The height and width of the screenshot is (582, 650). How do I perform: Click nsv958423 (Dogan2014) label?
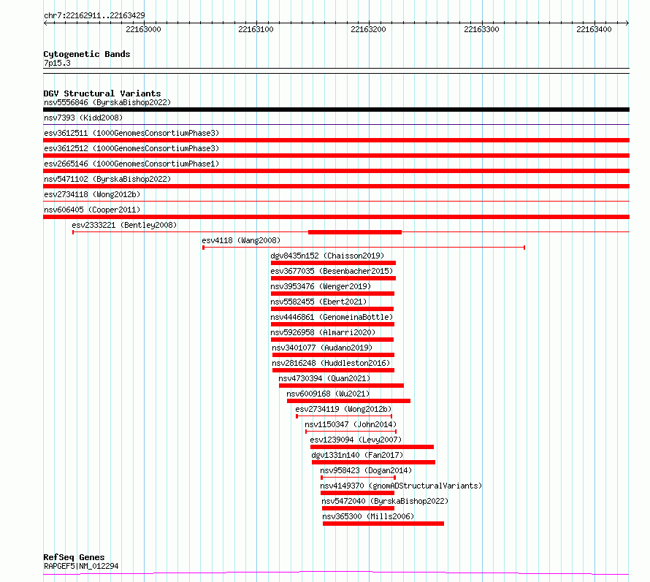coord(366,470)
